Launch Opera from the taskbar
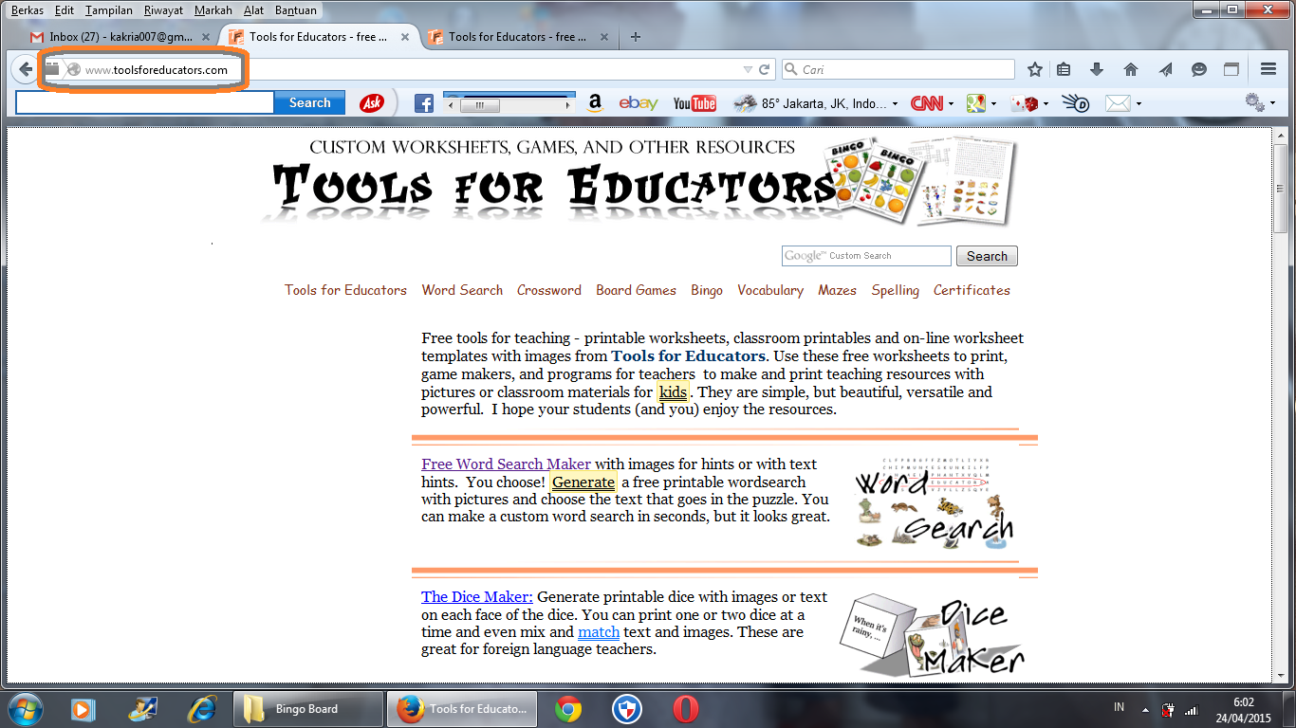The image size is (1296, 728). coord(686,709)
